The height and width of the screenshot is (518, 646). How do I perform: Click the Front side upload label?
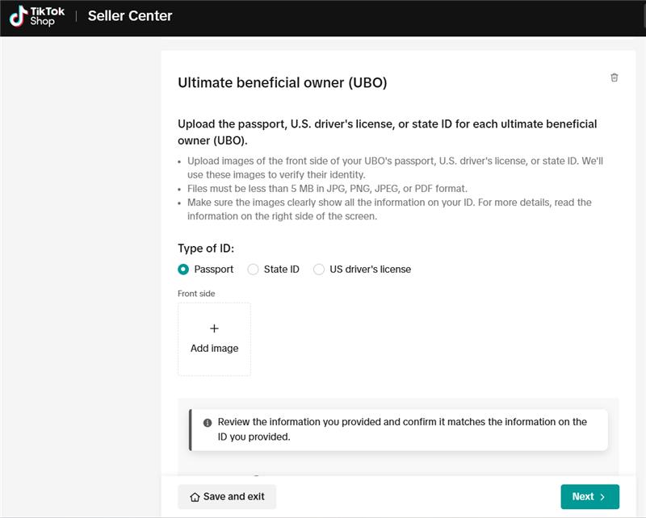(x=196, y=294)
